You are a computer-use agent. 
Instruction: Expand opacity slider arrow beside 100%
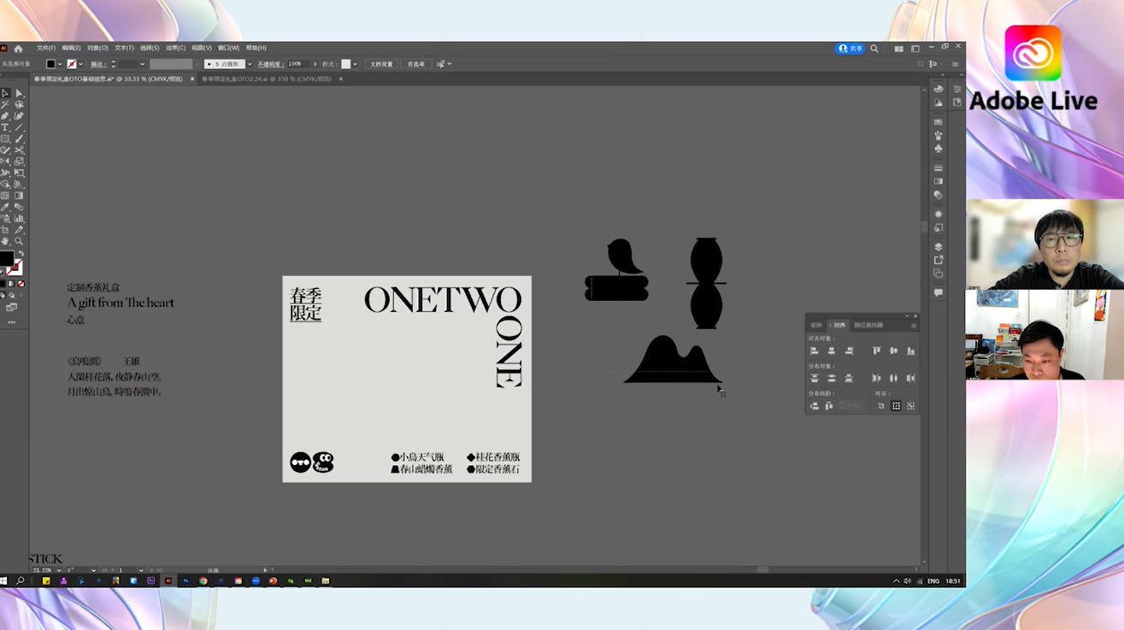coord(315,64)
